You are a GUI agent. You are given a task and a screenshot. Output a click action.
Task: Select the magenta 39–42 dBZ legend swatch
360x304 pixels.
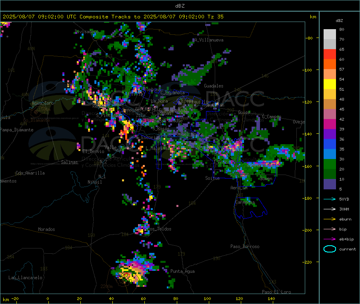[330, 124]
